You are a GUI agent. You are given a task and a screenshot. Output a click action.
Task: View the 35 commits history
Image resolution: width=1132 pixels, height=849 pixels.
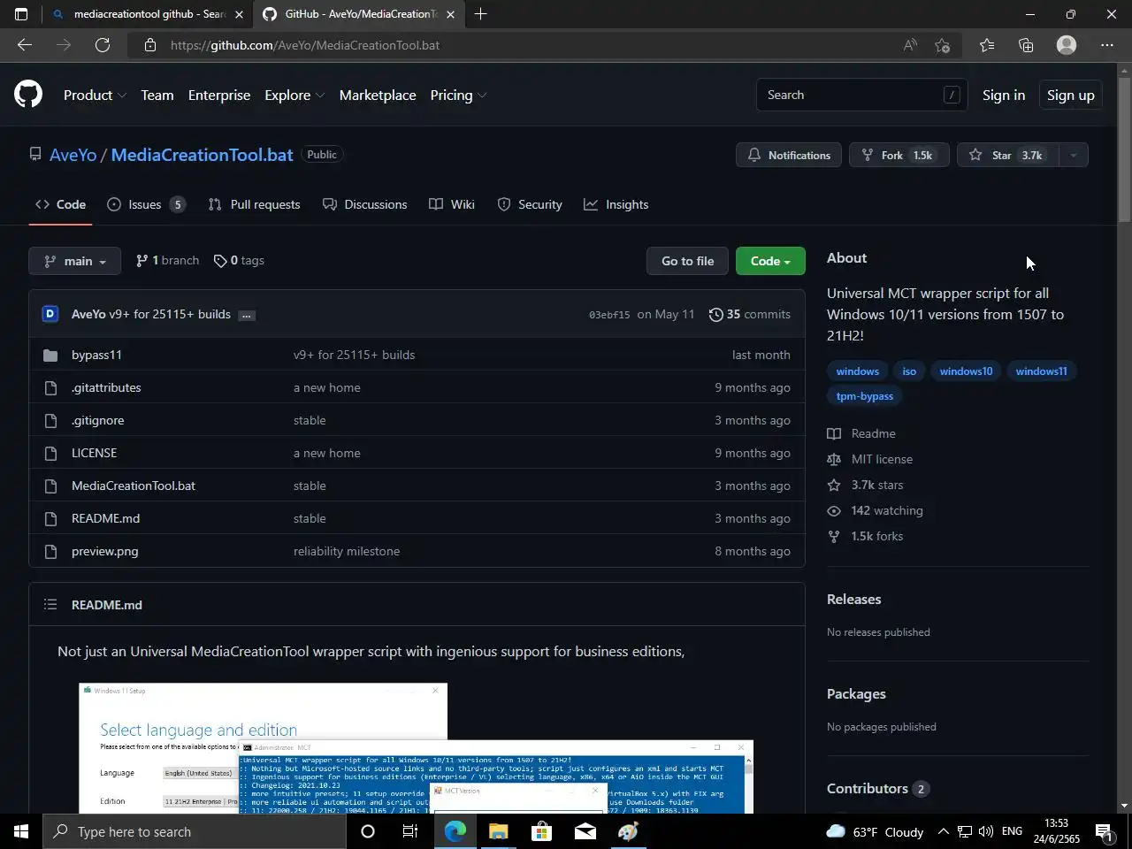pos(750,314)
